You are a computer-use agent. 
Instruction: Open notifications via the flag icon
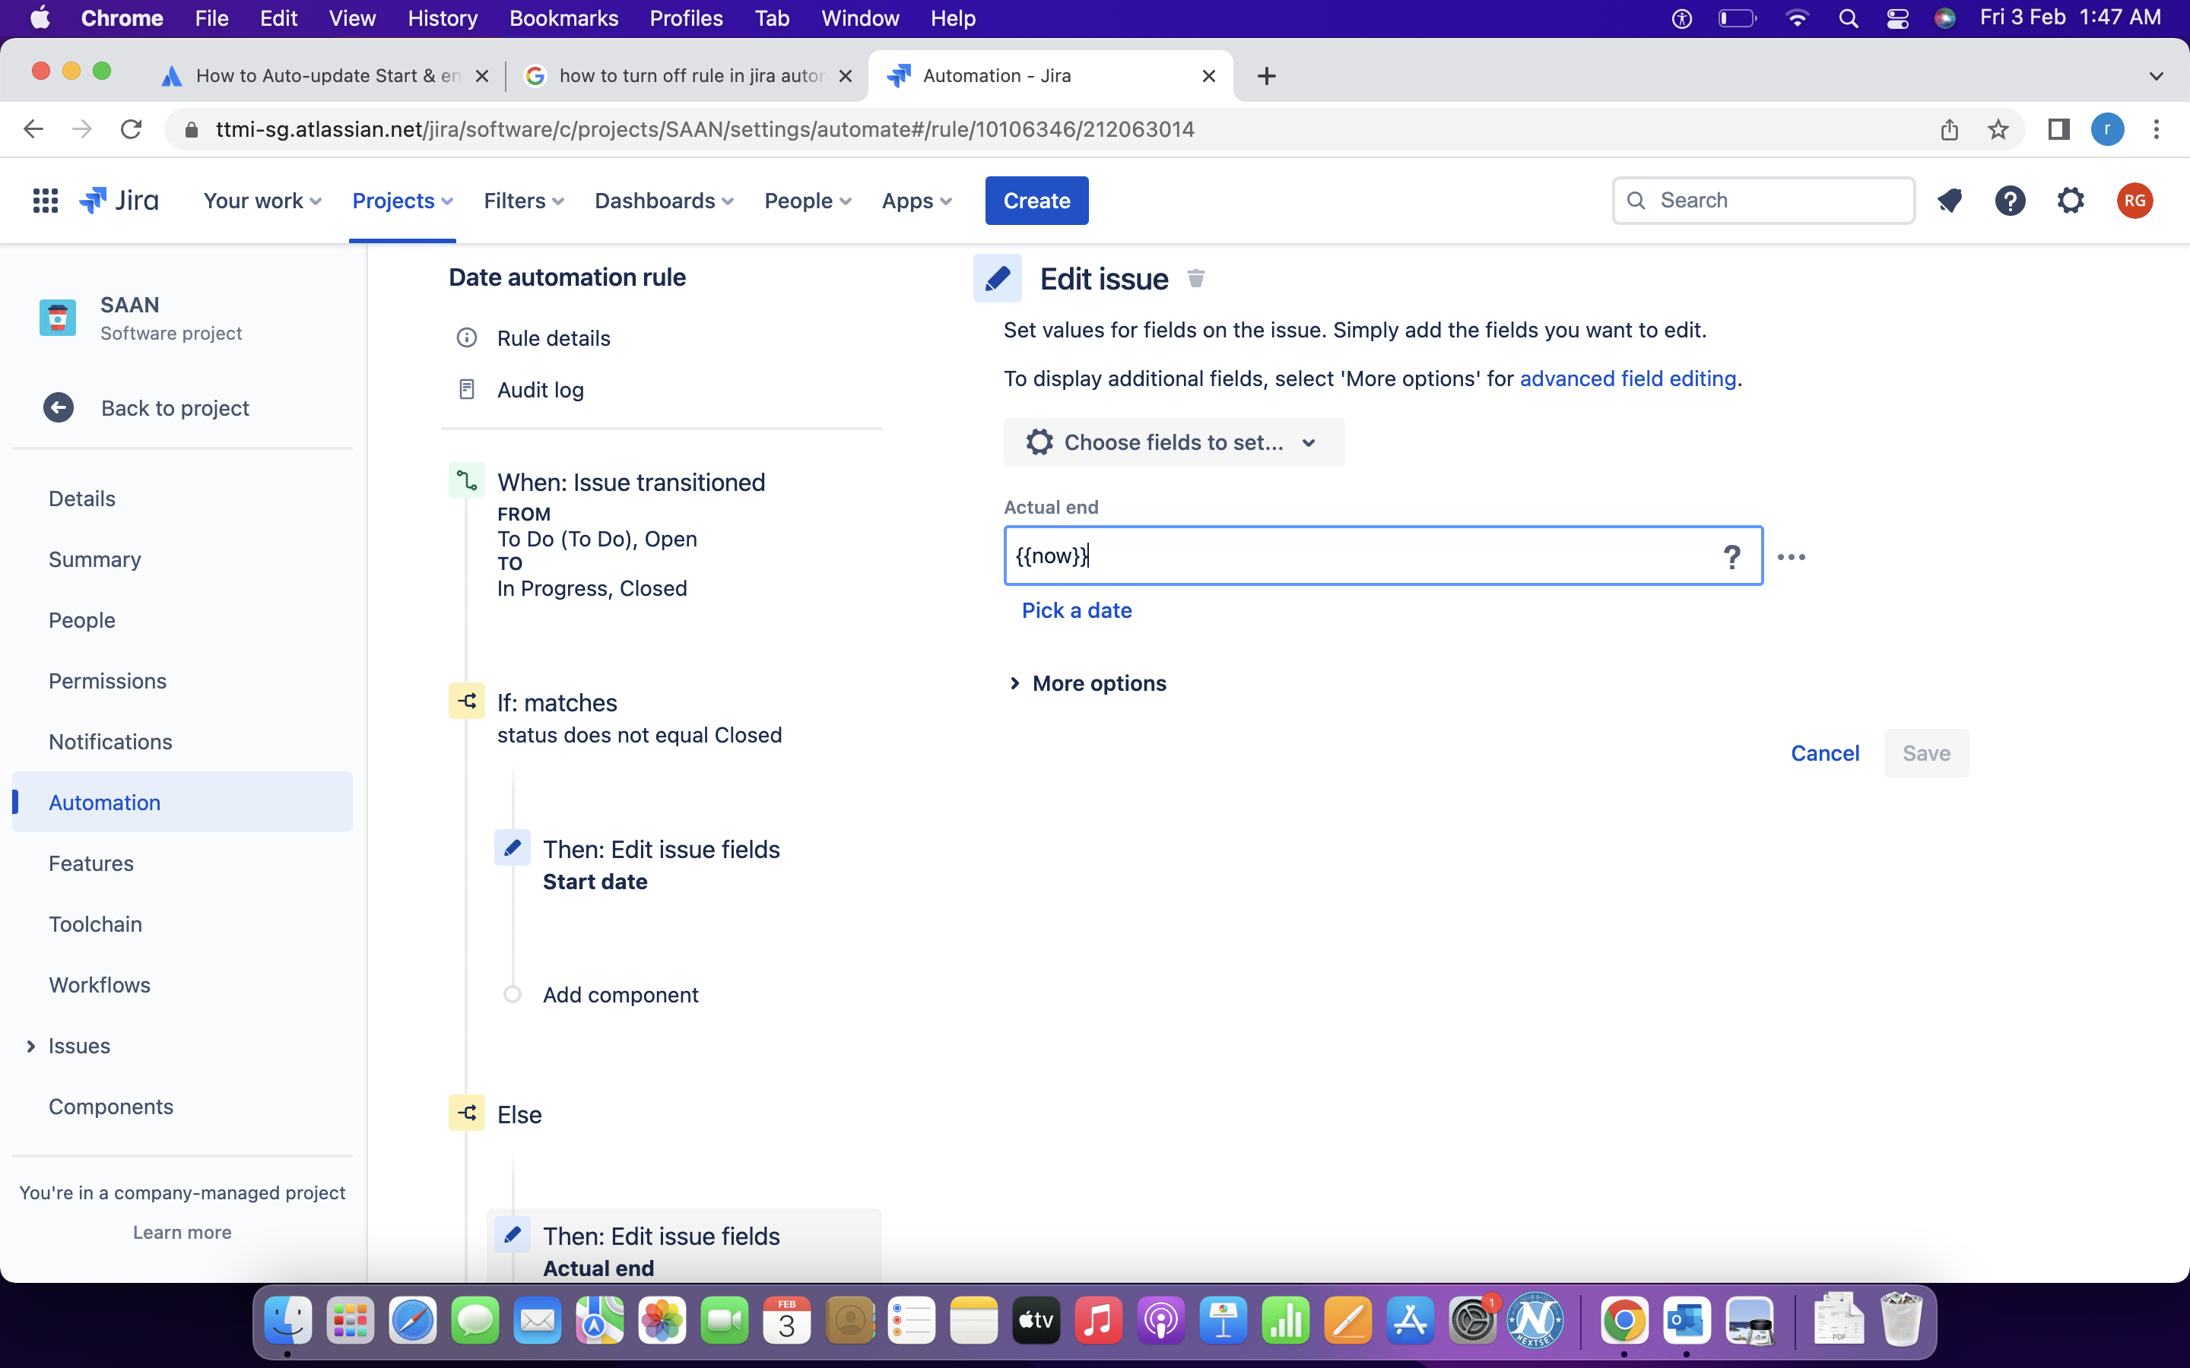click(x=1951, y=200)
